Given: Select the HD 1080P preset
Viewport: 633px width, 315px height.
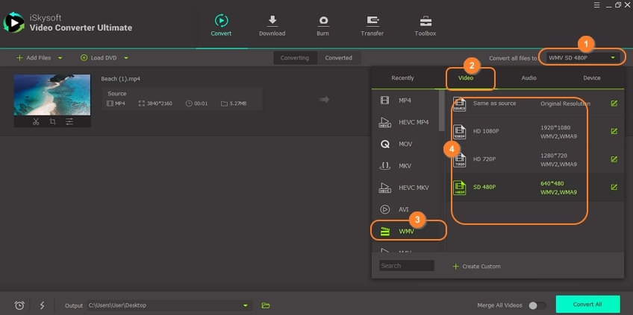Looking at the screenshot, I should pyautogui.click(x=535, y=131).
